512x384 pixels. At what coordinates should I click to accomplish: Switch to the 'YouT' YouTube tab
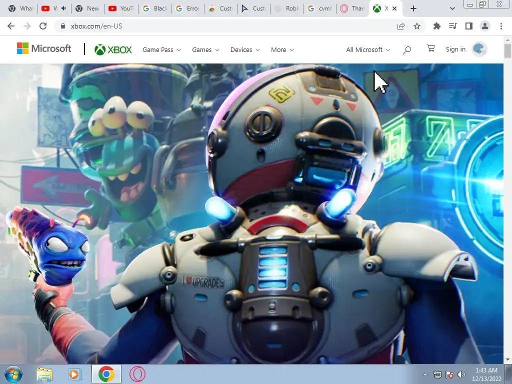click(x=121, y=8)
